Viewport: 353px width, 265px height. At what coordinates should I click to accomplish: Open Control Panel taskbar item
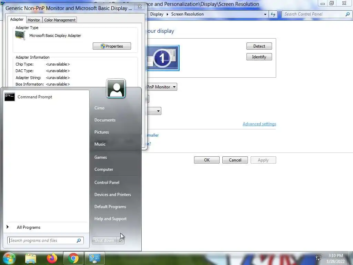[94, 258]
